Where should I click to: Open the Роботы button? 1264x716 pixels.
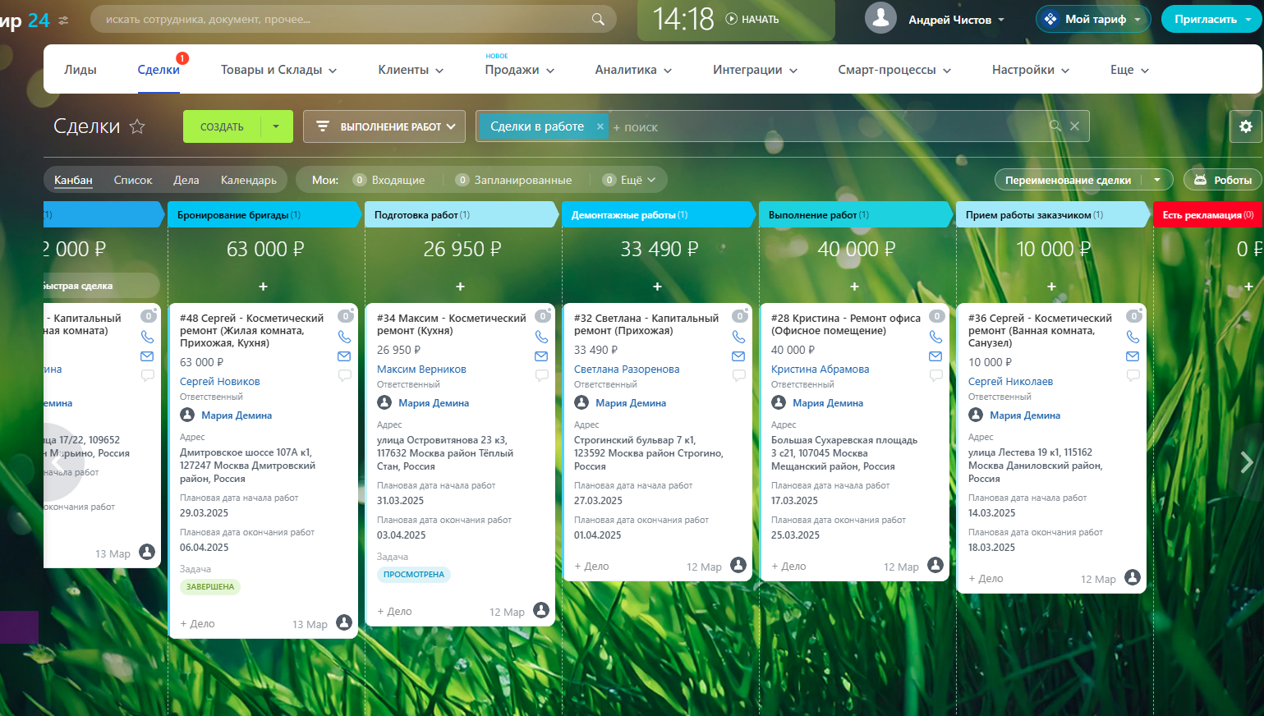click(1223, 180)
